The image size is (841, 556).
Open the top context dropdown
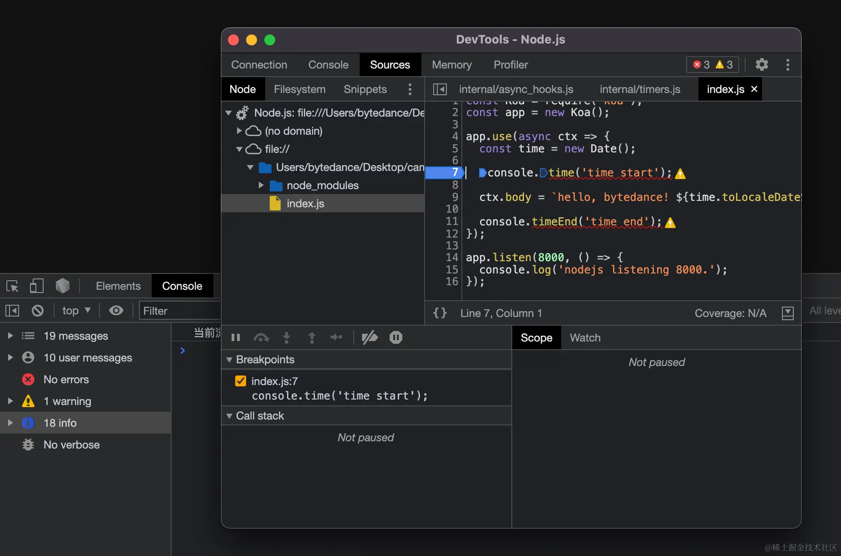[x=76, y=311]
